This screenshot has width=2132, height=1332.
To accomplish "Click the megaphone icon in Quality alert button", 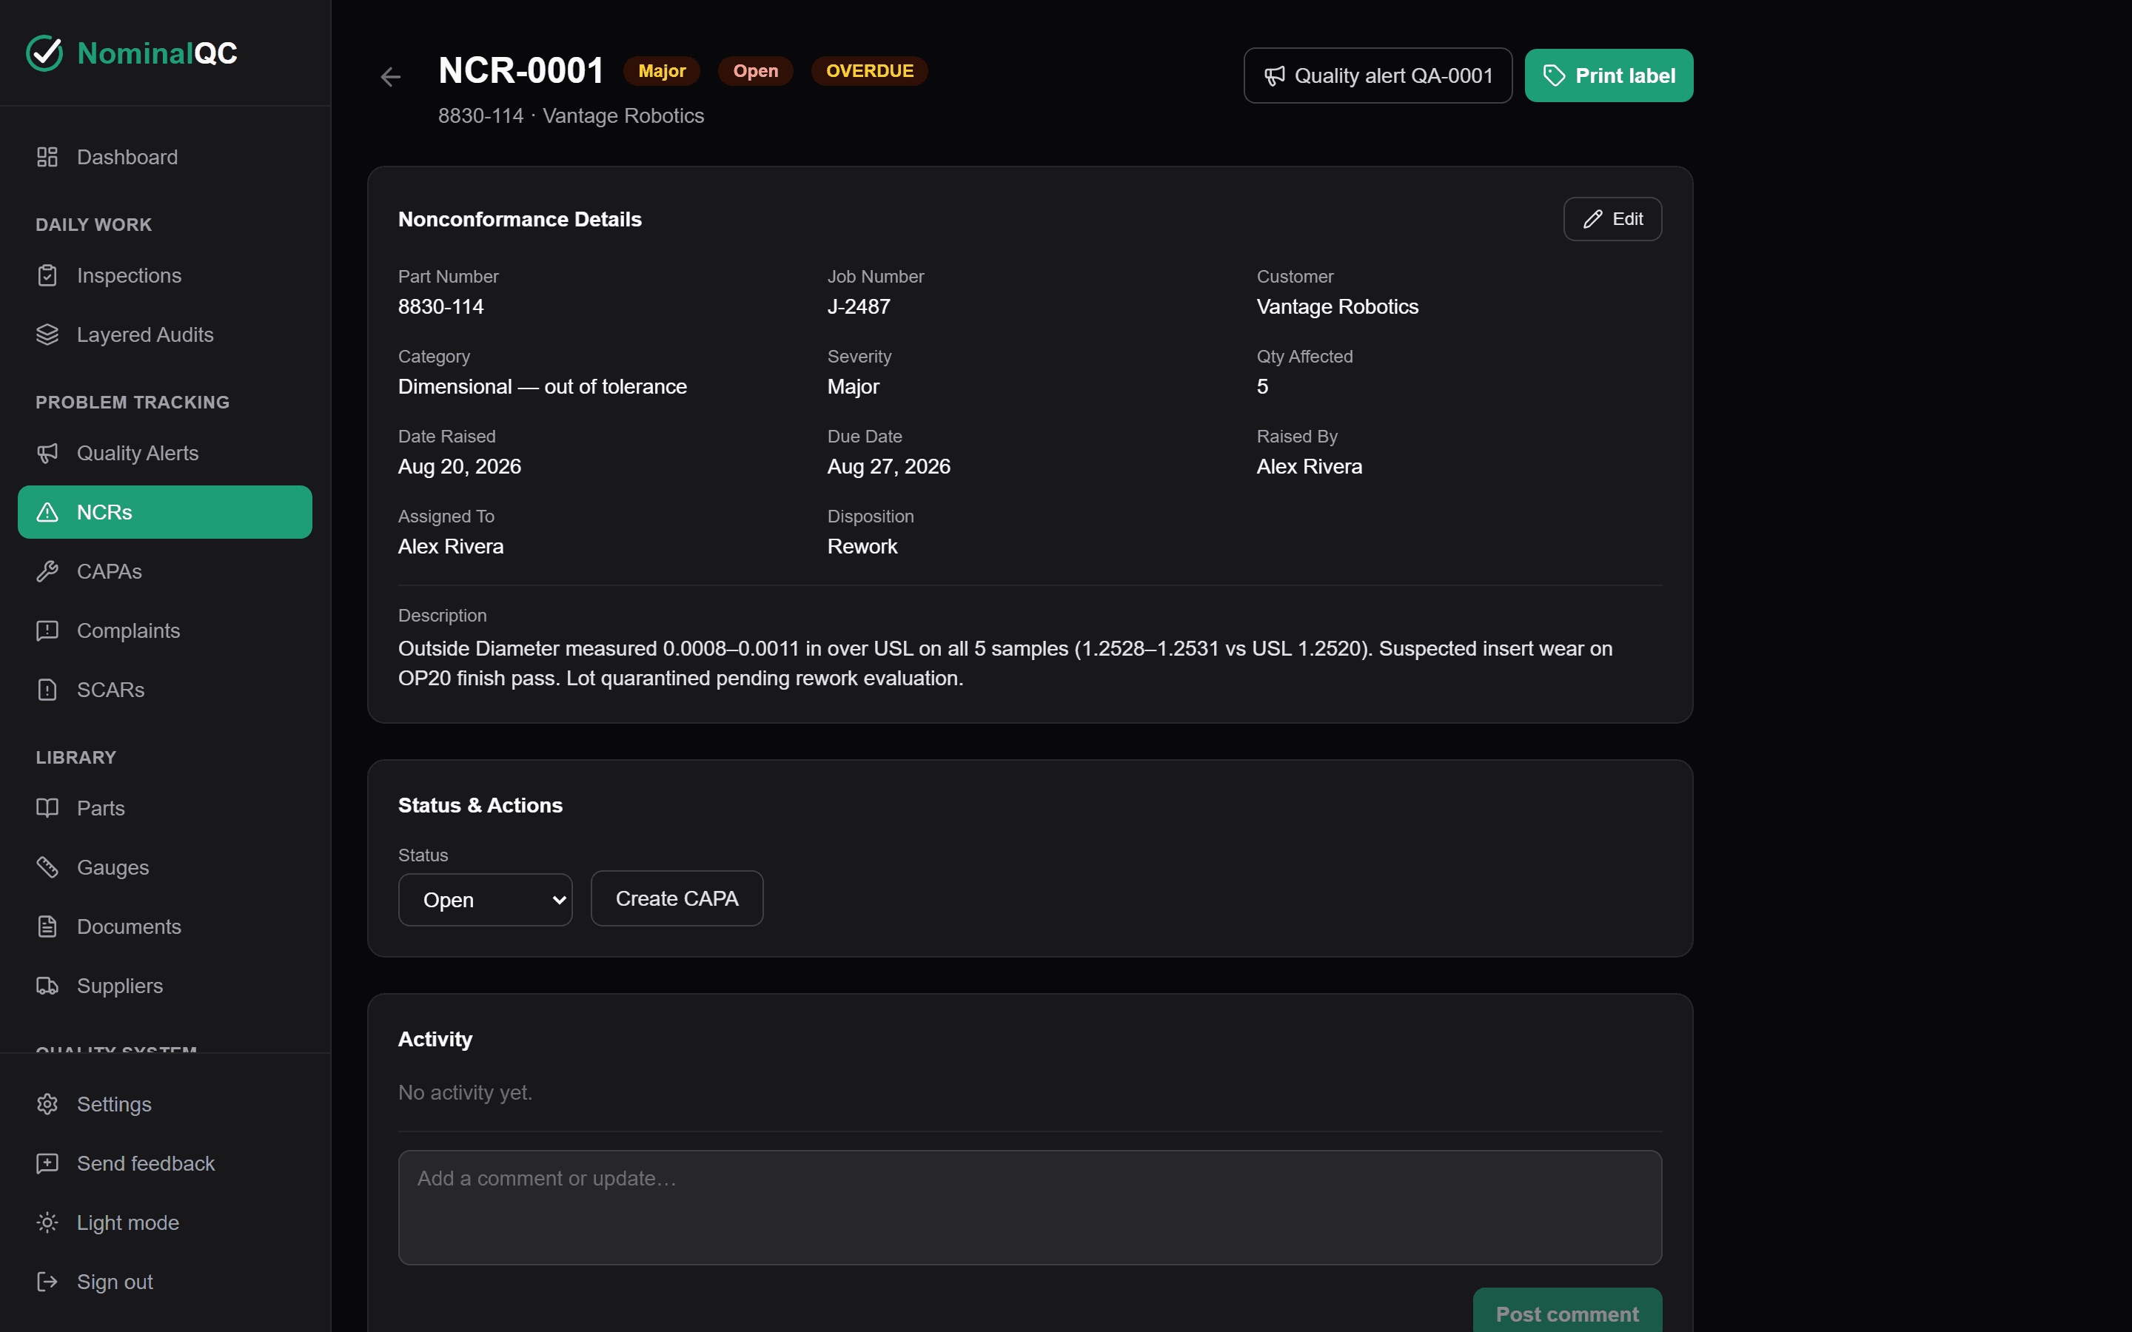I will tap(1275, 75).
